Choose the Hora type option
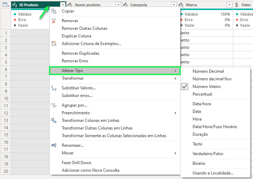Image resolution: width=253 pixels, height=179 pixels. pyautogui.click(x=197, y=119)
